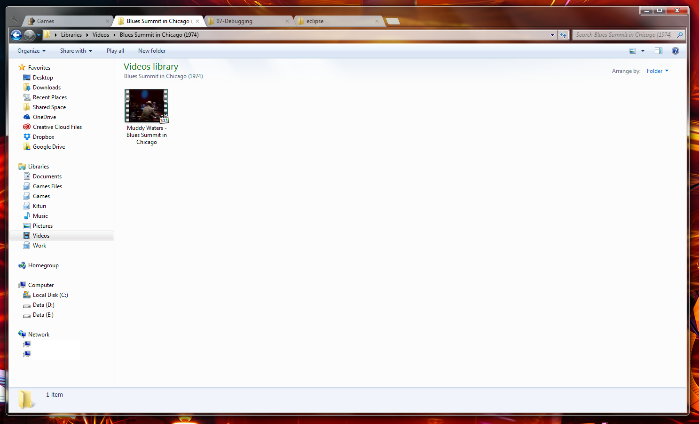Open Homegroup in navigation pane
699x424 pixels.
[43, 265]
